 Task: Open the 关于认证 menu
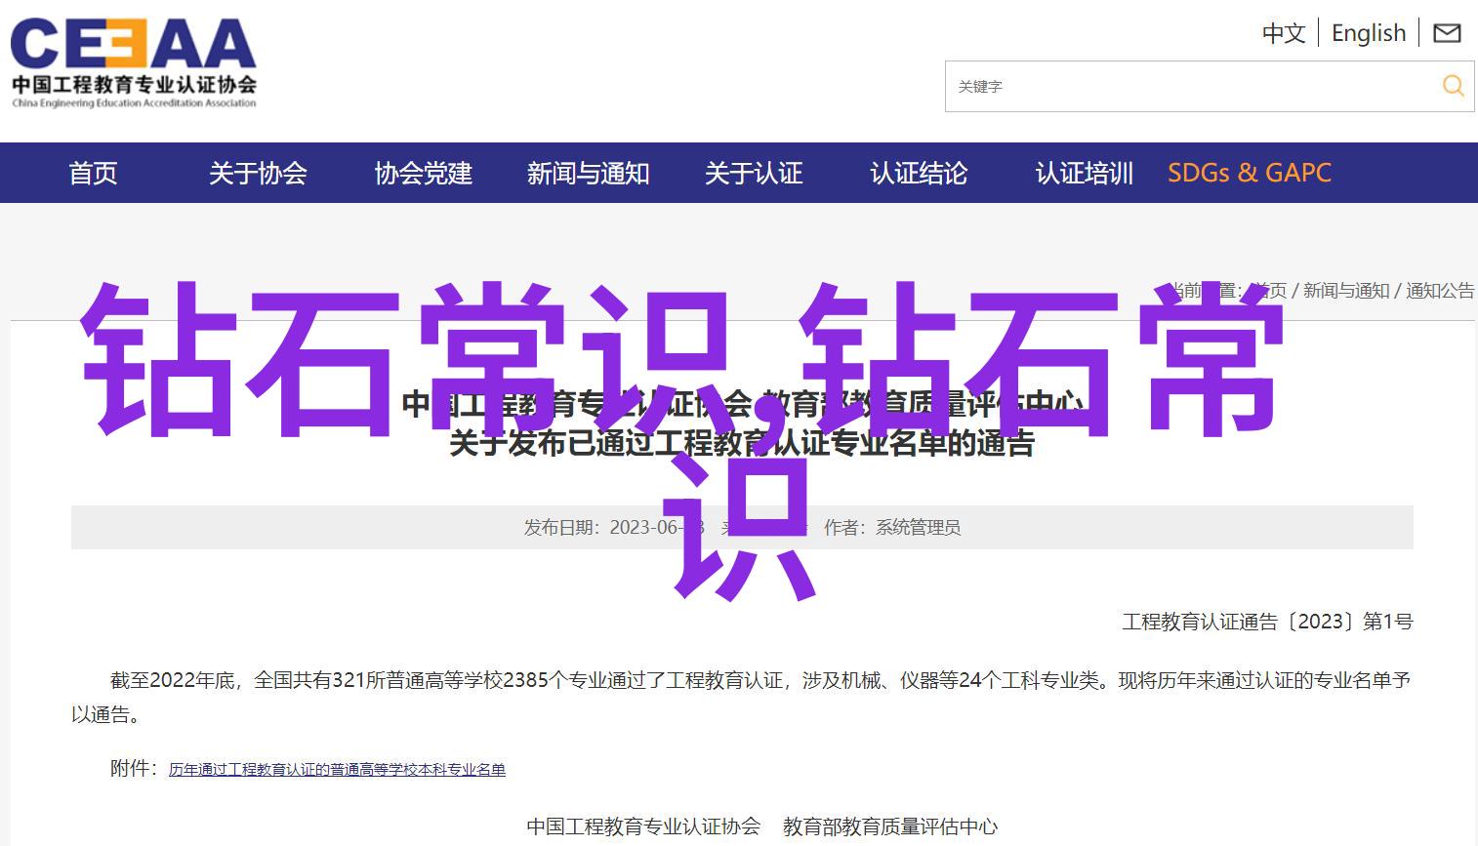pyautogui.click(x=754, y=173)
